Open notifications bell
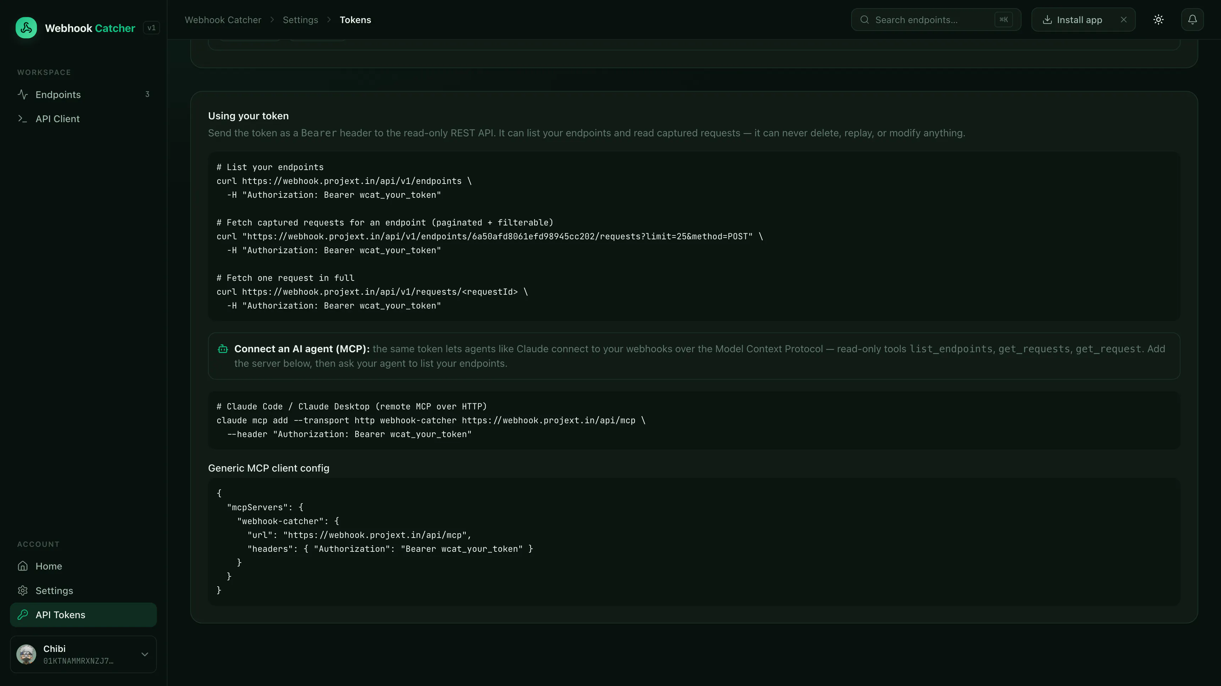Viewport: 1221px width, 686px height. 1192,20
